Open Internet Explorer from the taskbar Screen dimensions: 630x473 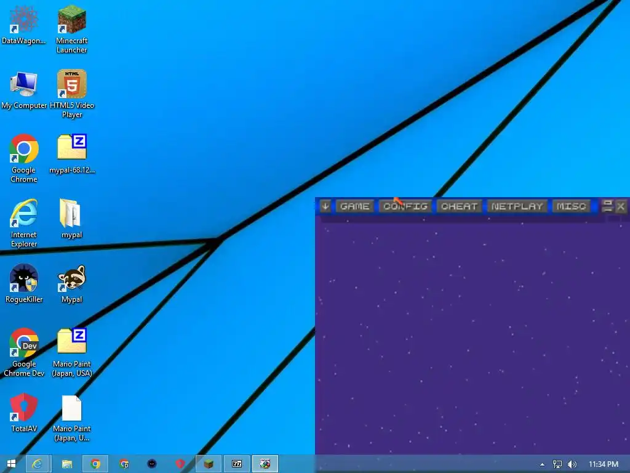click(37, 464)
